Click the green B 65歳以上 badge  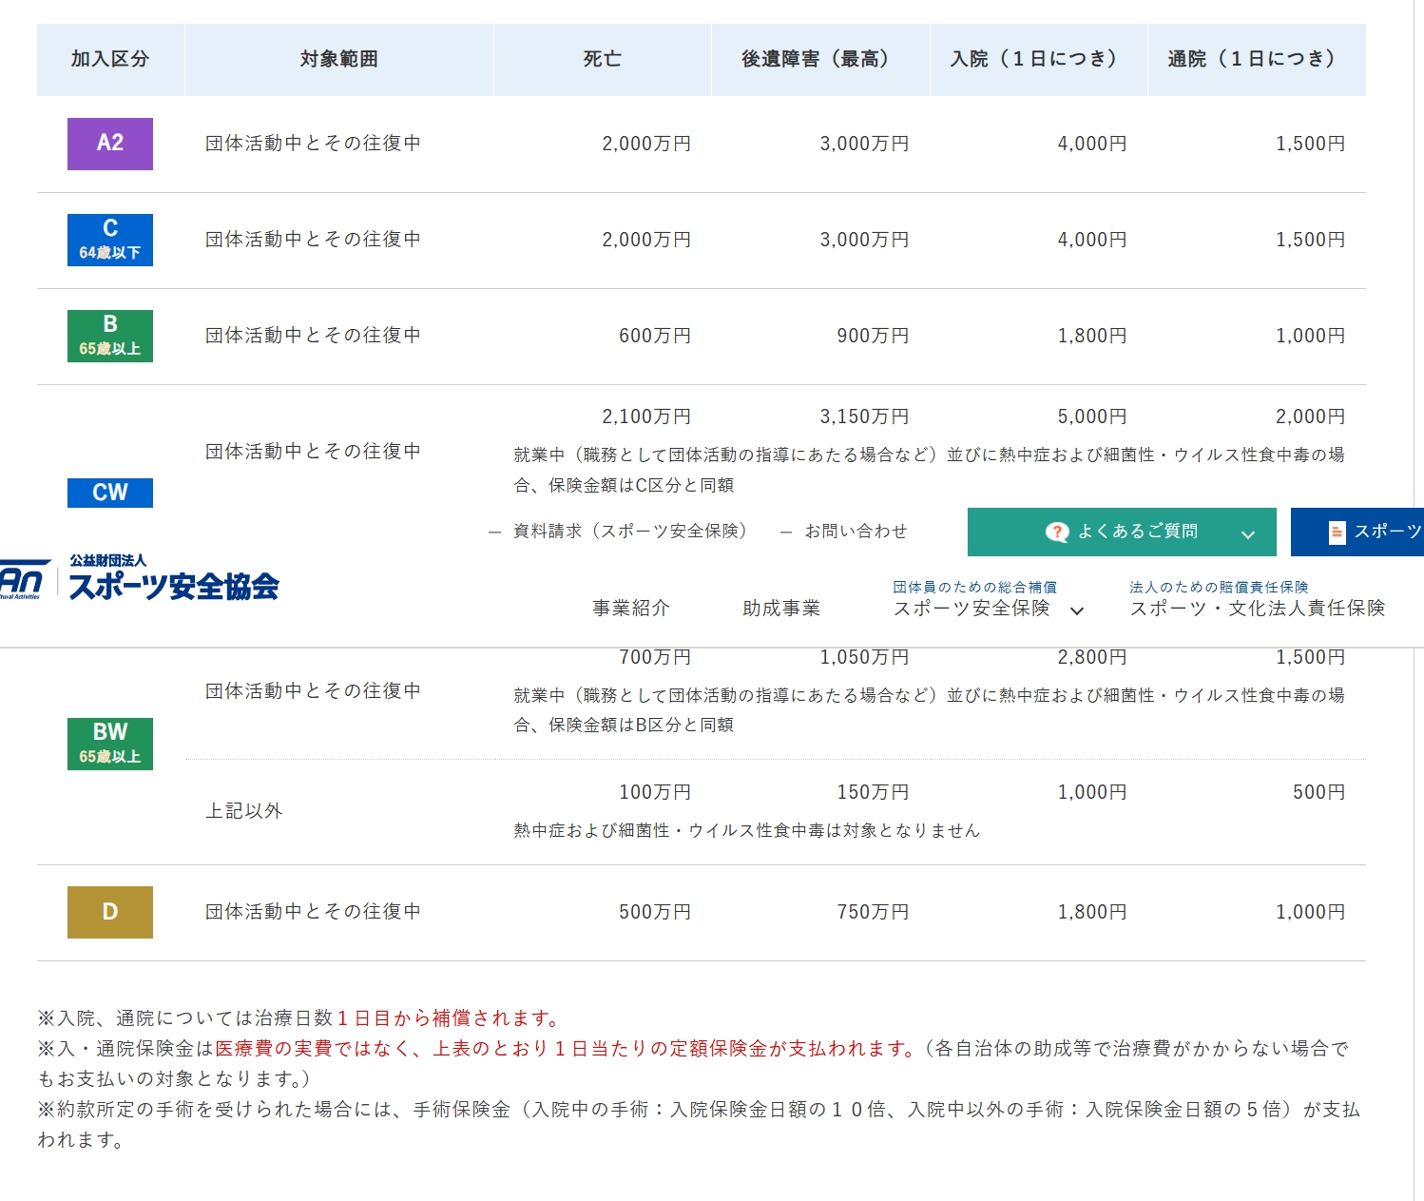click(x=110, y=336)
